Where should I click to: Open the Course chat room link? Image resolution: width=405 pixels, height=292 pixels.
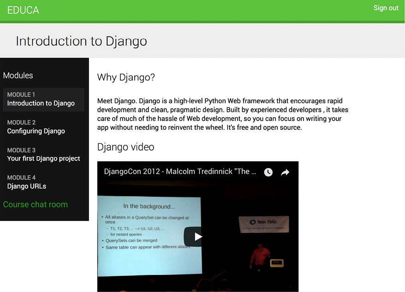(x=36, y=204)
